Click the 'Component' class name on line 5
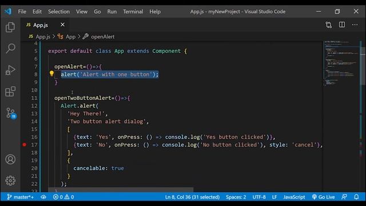This screenshot has width=366, height=206. [x=166, y=51]
